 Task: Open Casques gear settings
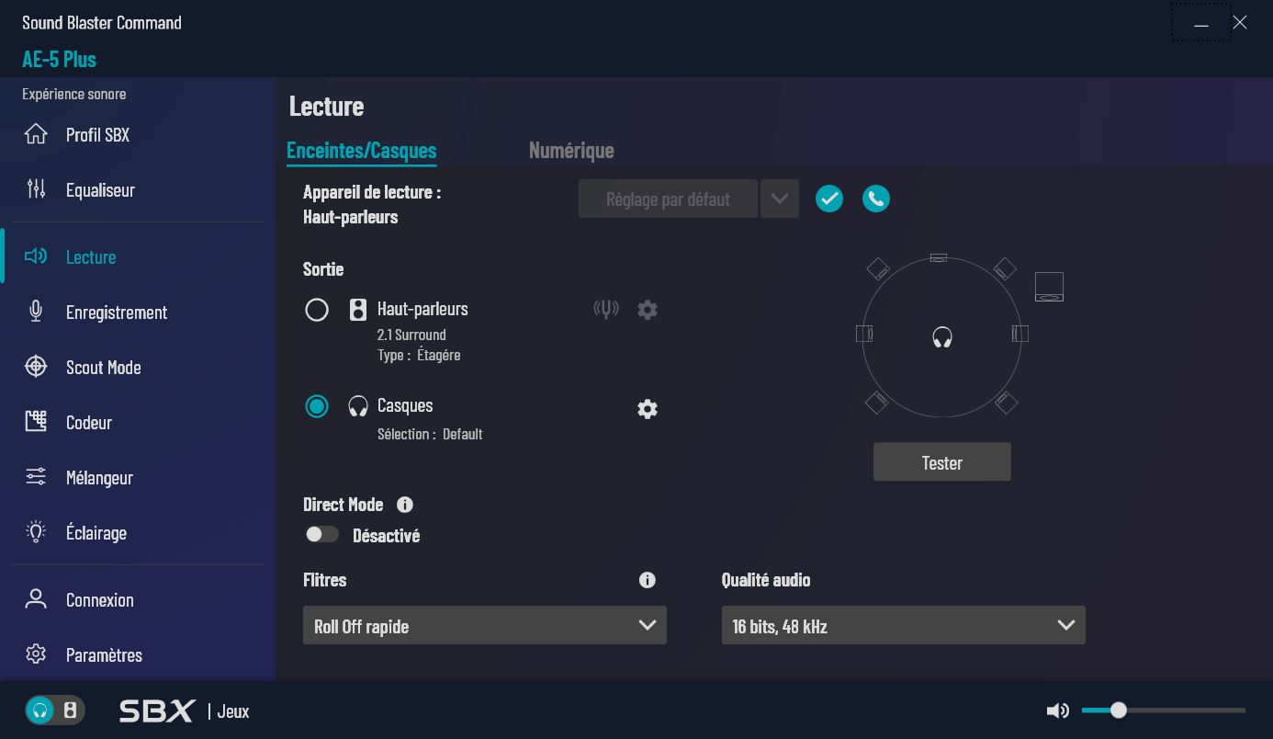coord(648,409)
